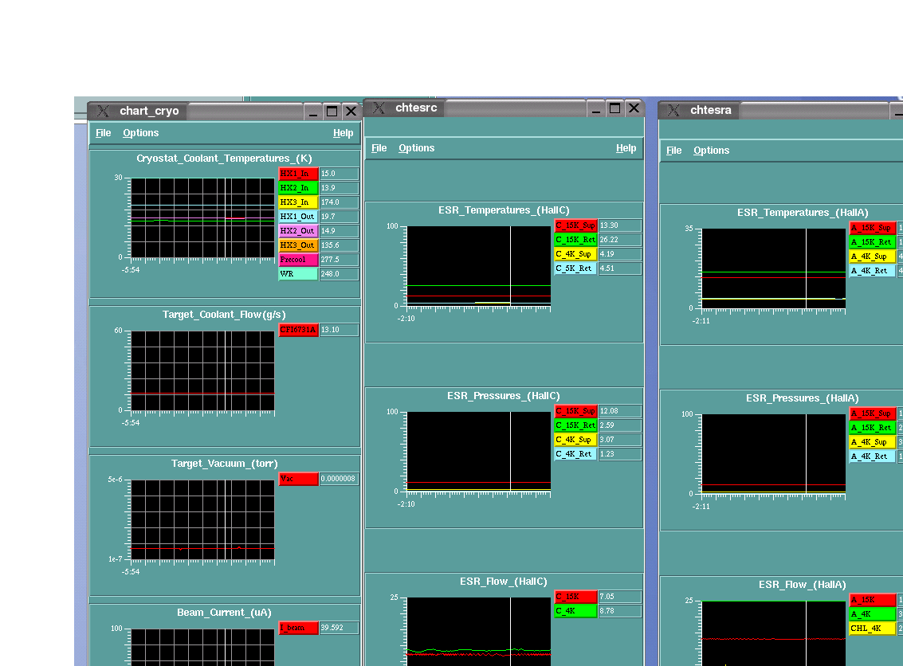Viewport: 903px width, 666px height.
Task: Minimize the chtesrc window
Action: (x=596, y=108)
